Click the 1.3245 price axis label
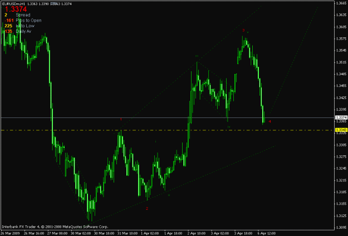This screenshot has width=348, height=236. 341,168
